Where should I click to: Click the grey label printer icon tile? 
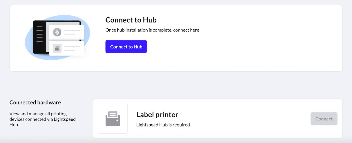(113, 119)
